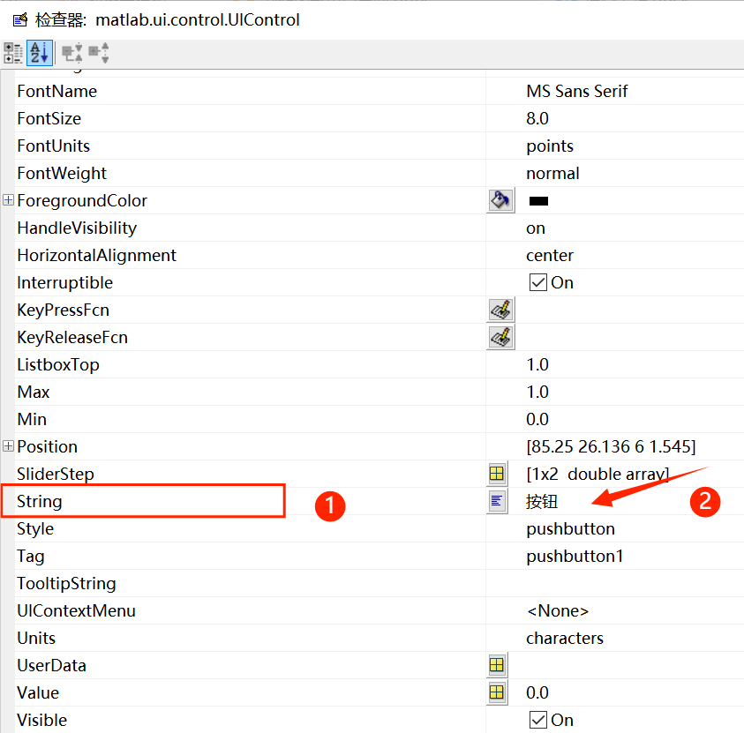
Task: Toggle the Visible On checkbox
Action: point(537,720)
